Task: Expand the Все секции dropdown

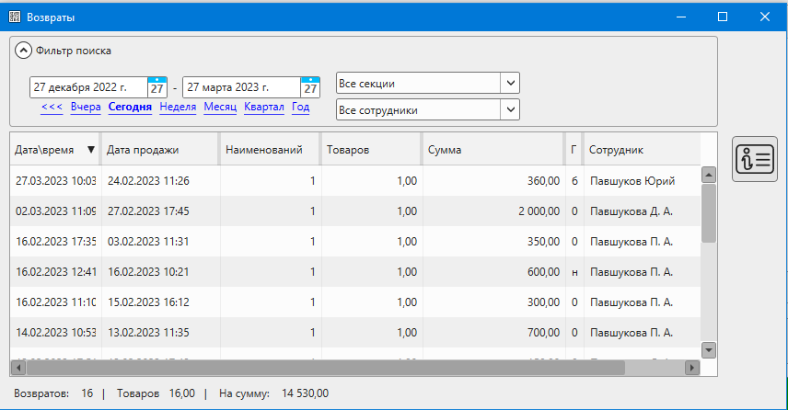Action: [x=510, y=83]
